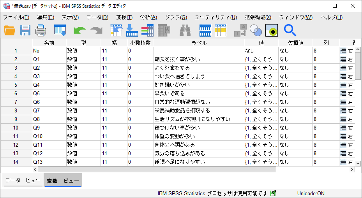Image resolution: width=362 pixels, height=198 pixels.
Task: Run descriptive statistics toolbar icon
Action: coord(164,30)
